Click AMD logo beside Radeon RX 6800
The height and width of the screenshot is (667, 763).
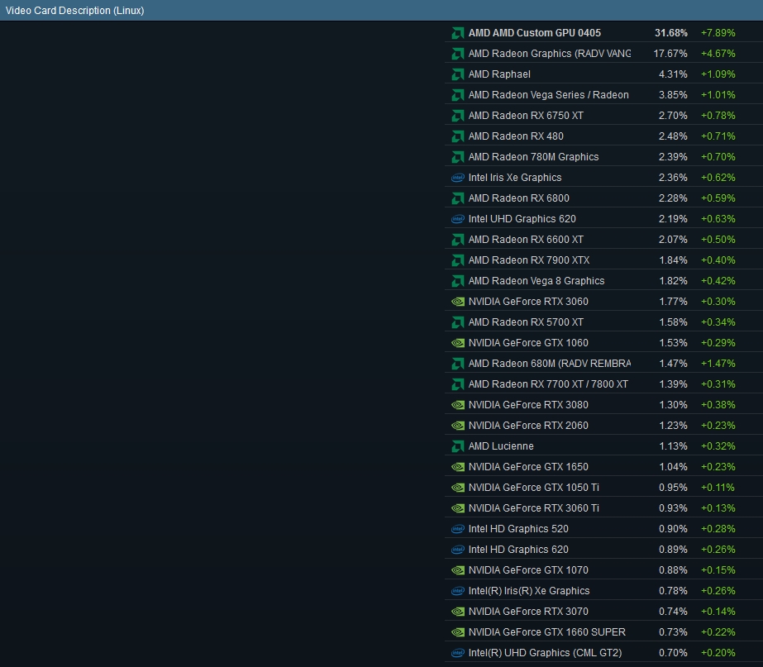(457, 198)
